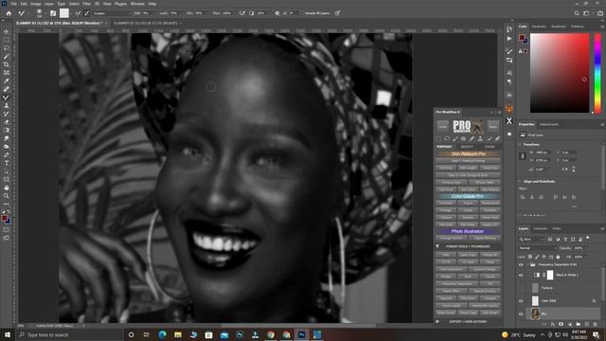606x341 pixels.
Task: Open the File menu
Action: tap(14, 4)
